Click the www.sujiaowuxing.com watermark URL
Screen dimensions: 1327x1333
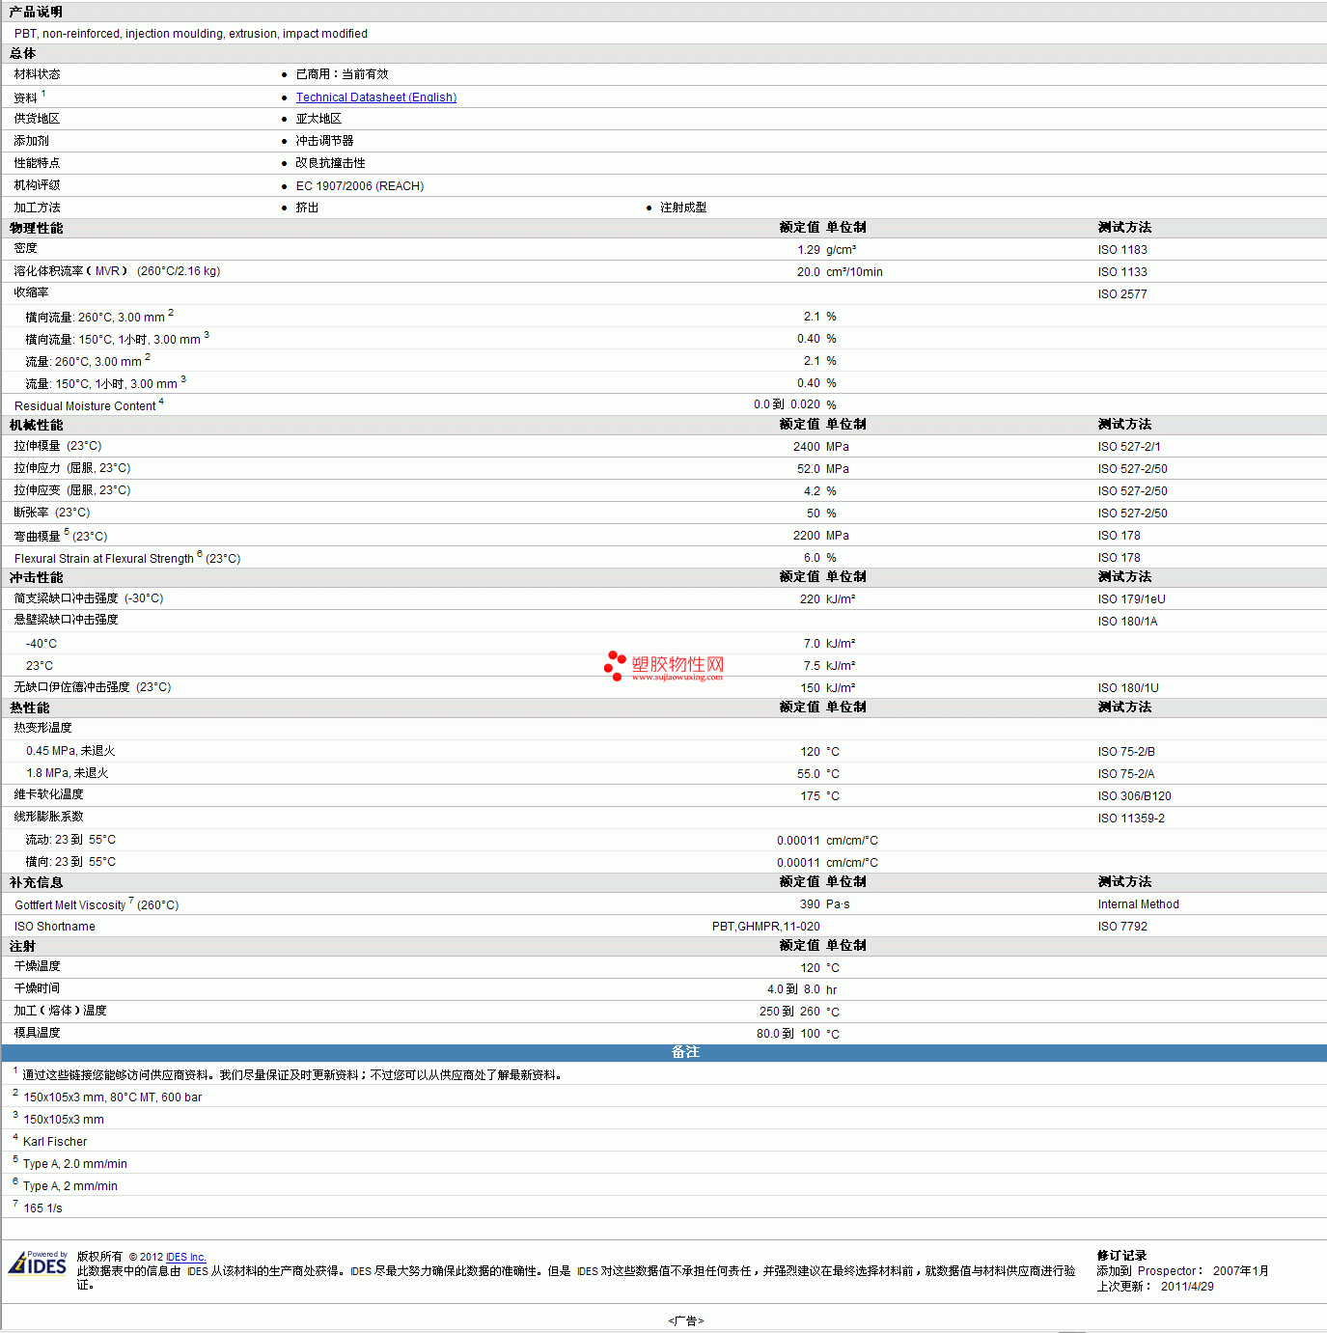point(677,678)
